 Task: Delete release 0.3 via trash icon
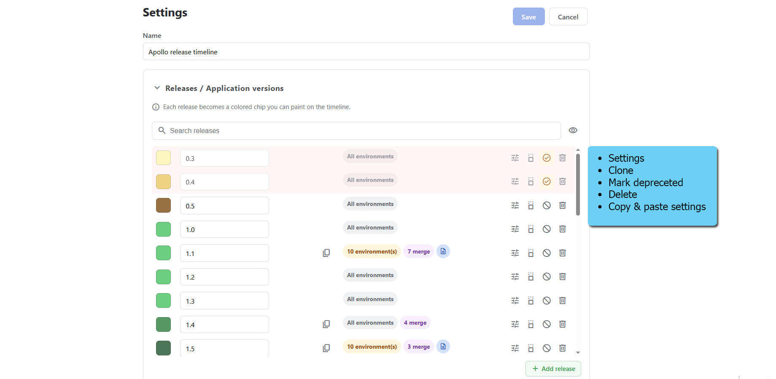click(x=562, y=158)
